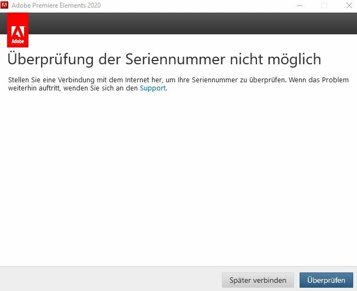Click the heading Überprüfung der Seriennummer nicht möglich

[x=164, y=59]
